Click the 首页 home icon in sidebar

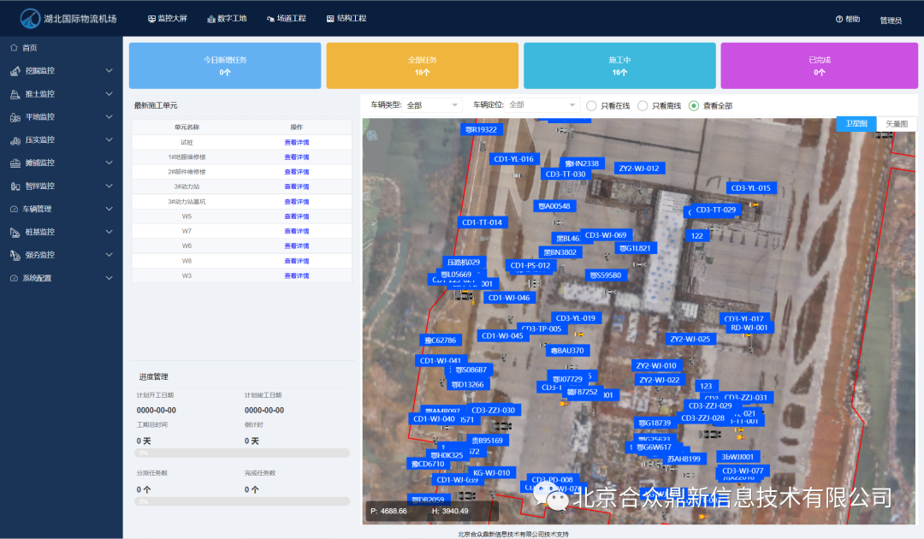pyautogui.click(x=15, y=48)
